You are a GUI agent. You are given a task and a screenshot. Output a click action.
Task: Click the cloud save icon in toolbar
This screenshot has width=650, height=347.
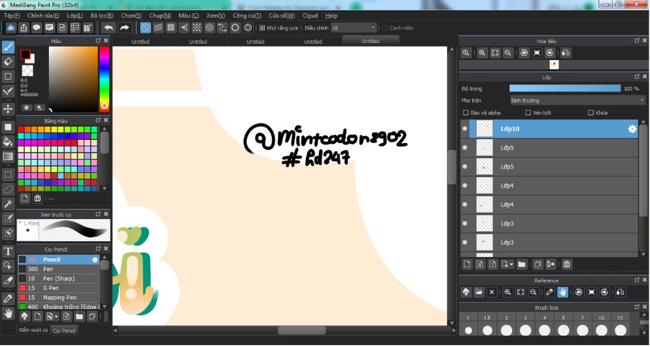pyautogui.click(x=11, y=28)
